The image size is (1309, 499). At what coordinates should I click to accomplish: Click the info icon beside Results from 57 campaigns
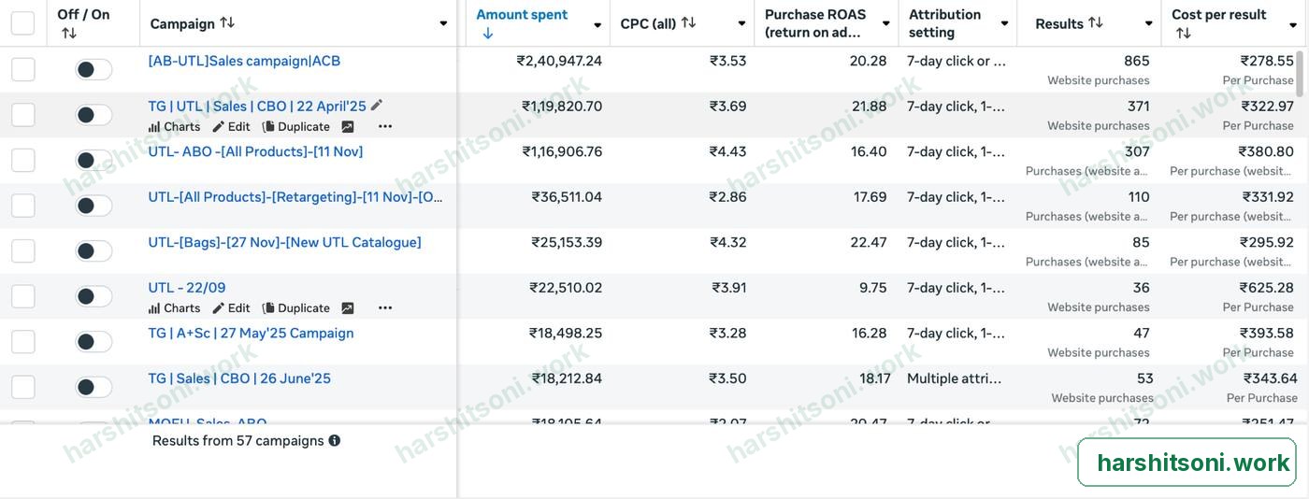[335, 440]
